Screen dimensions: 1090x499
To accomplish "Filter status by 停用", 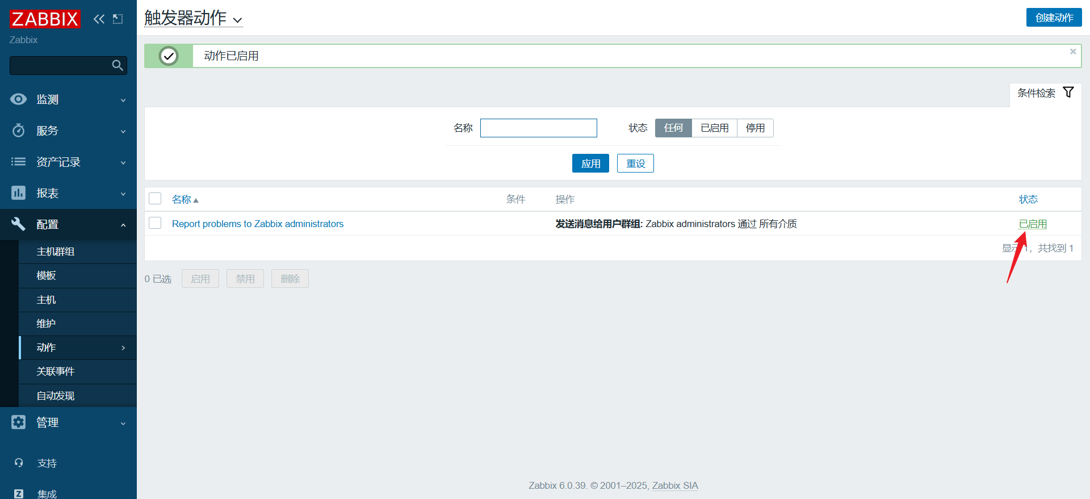I will 754,128.
